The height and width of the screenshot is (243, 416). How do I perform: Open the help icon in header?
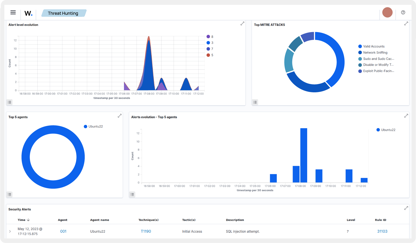[403, 12]
